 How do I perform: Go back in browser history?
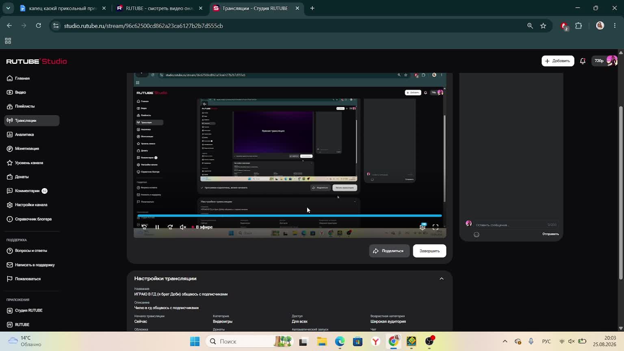[x=9, y=26]
